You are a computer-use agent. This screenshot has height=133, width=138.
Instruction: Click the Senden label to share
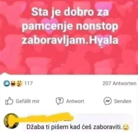pyautogui.click(x=122, y=101)
